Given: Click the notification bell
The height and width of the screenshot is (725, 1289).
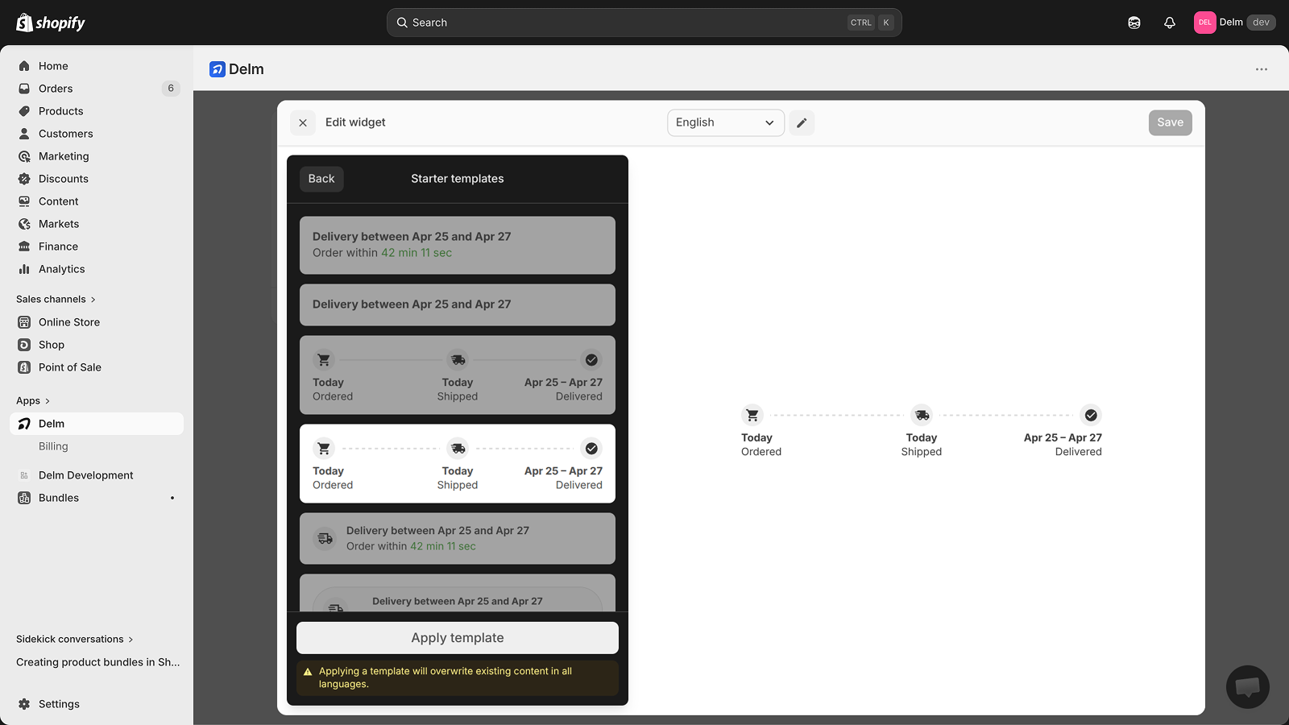Looking at the screenshot, I should tap(1169, 22).
